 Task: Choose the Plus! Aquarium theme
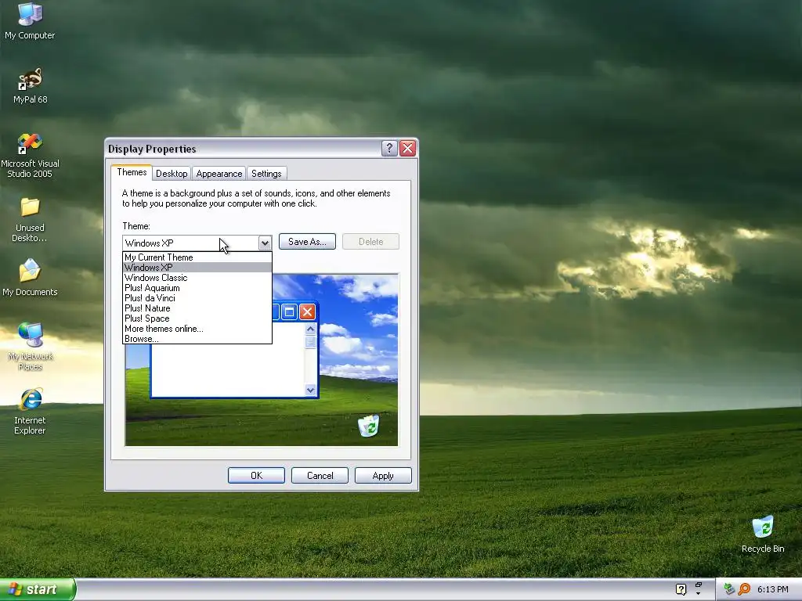[197, 288]
